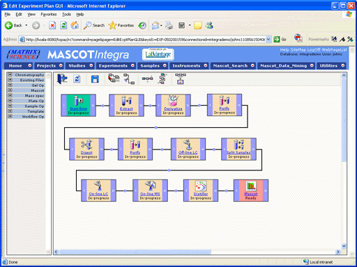Expand the Workflow Op tree node
This screenshot has height=267, width=357.
pyautogui.click(x=10, y=116)
